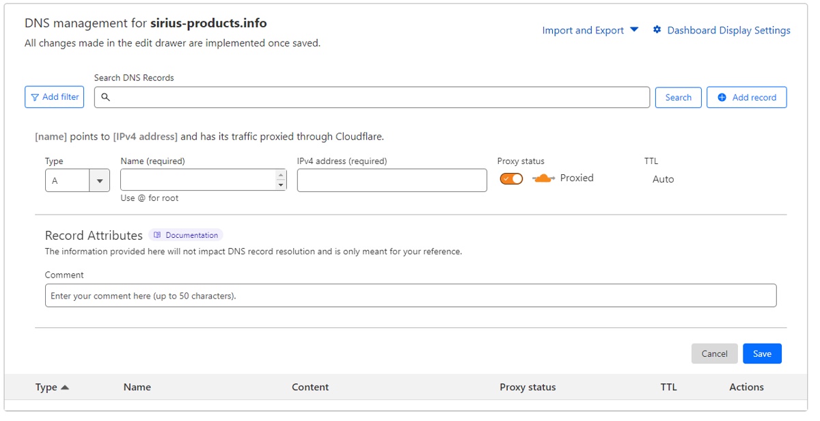Open the Documentation link
The image size is (820, 421).
click(x=186, y=235)
